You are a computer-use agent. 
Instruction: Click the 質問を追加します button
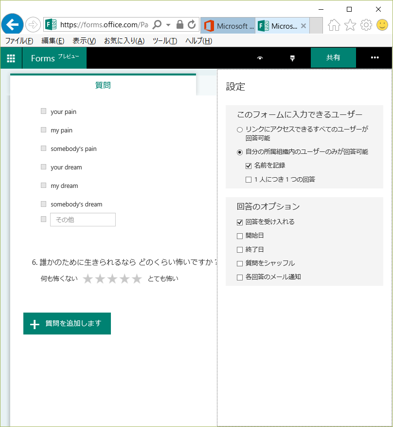[x=67, y=323]
